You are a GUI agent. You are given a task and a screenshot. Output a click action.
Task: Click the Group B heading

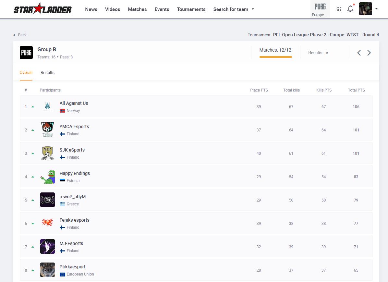pos(47,50)
